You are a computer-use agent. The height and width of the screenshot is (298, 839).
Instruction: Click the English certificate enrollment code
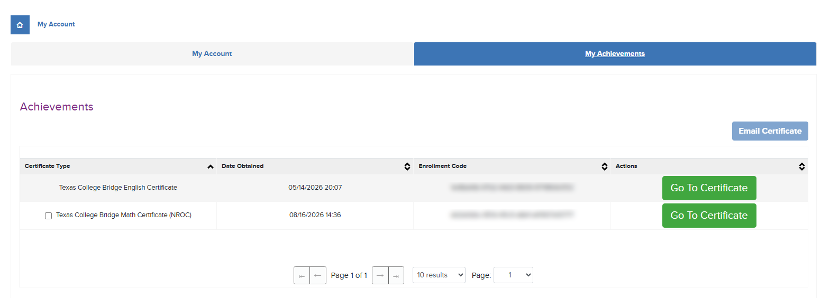512,188
